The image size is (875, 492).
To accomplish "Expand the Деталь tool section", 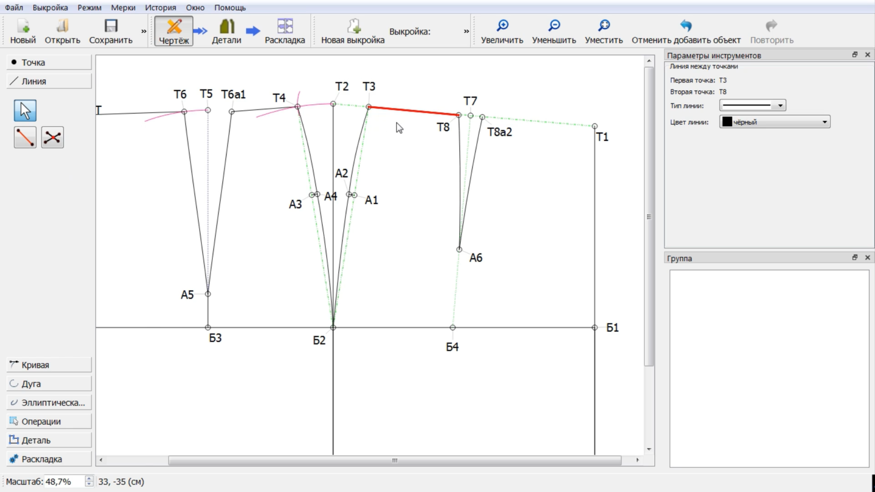I will (x=49, y=440).
